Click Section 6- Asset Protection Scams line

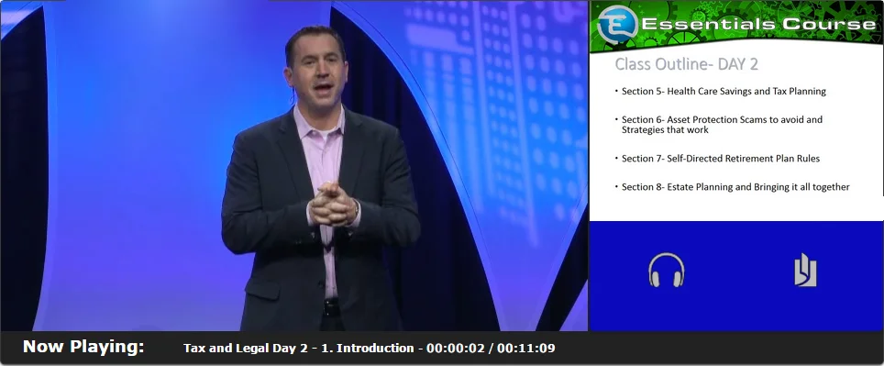click(x=723, y=124)
